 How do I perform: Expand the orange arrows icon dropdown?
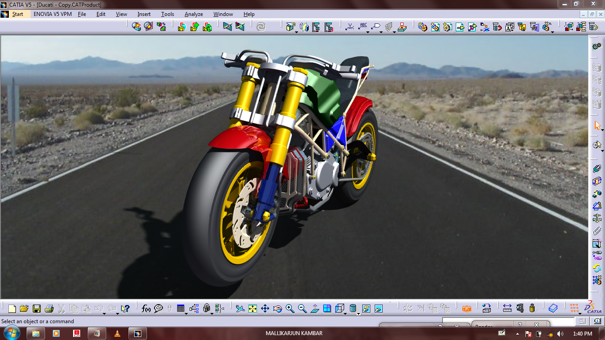click(580, 313)
